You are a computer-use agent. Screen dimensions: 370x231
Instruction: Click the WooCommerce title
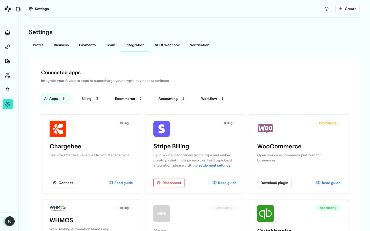click(x=279, y=146)
